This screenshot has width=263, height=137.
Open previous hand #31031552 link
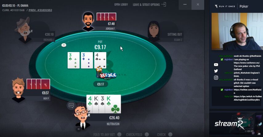40,10
